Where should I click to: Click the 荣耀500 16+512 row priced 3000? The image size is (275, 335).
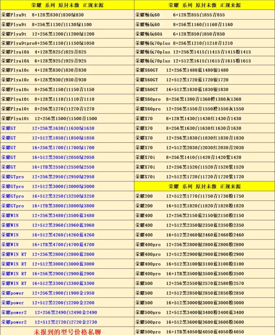(x=204, y=302)
